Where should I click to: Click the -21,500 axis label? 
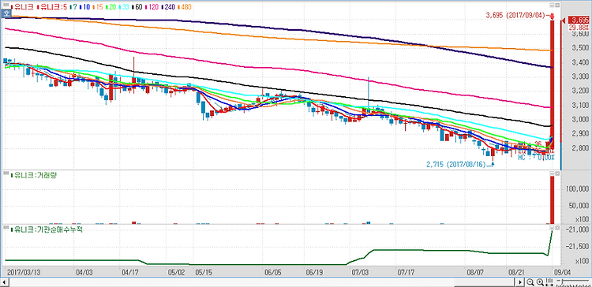click(x=576, y=246)
